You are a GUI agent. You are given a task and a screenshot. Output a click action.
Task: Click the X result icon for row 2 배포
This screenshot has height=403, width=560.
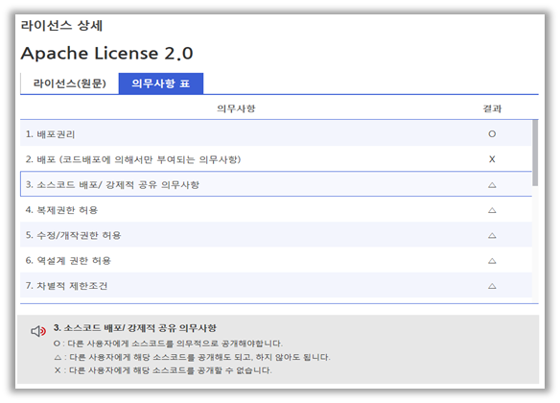pyautogui.click(x=492, y=159)
